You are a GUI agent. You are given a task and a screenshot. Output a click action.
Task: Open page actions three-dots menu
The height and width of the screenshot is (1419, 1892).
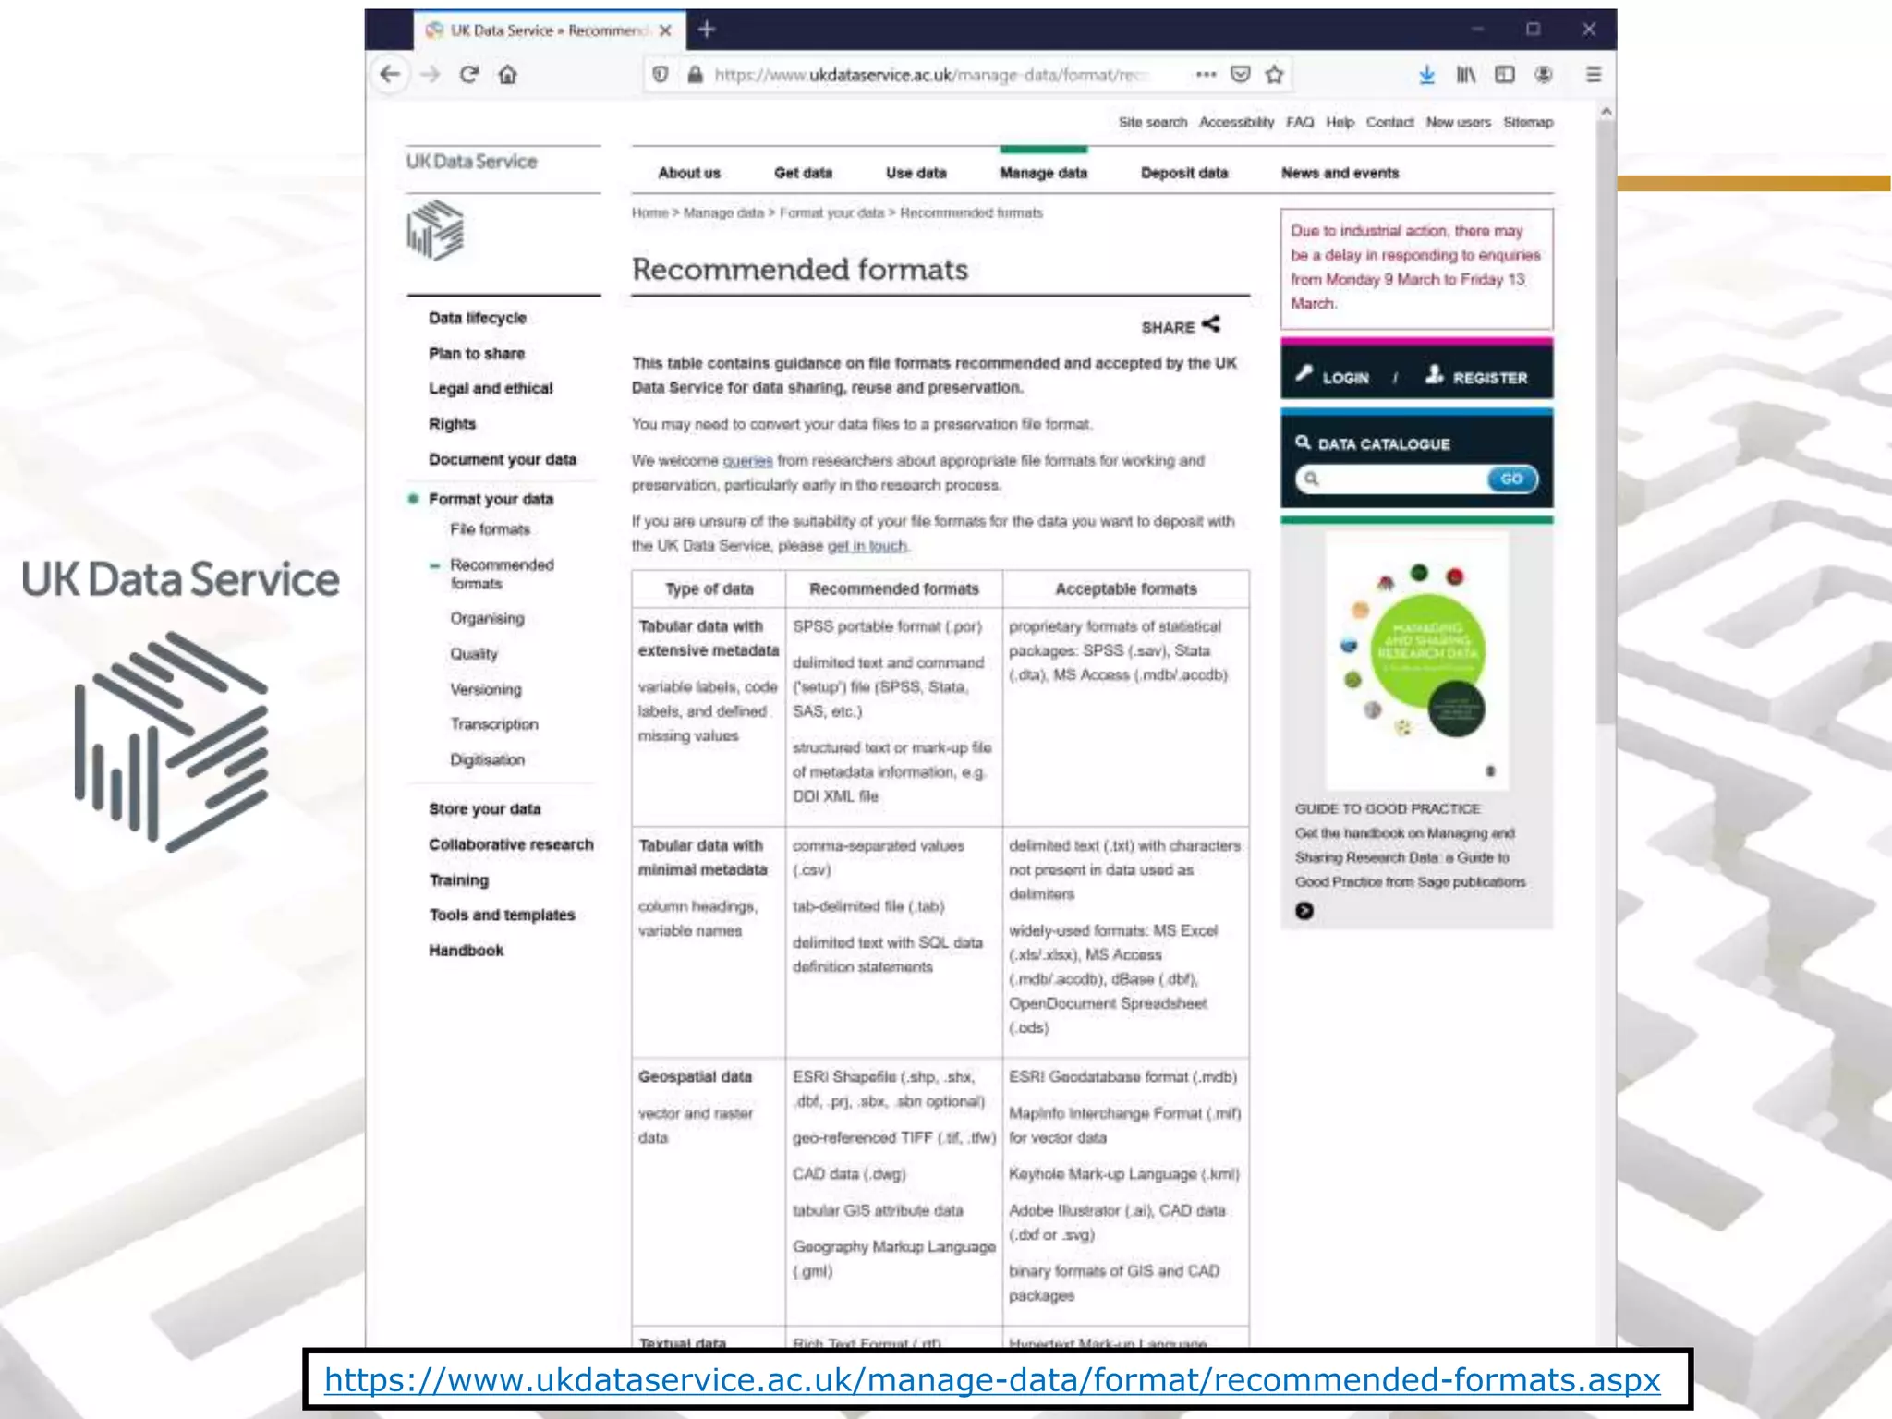[x=1206, y=75]
